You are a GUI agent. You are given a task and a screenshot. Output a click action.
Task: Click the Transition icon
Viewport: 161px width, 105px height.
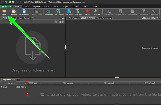(x=153, y=11)
